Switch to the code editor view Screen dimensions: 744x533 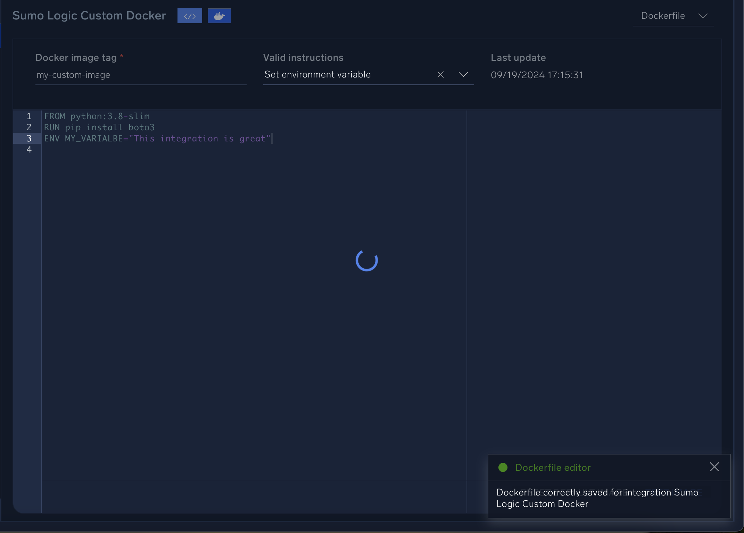coord(189,16)
